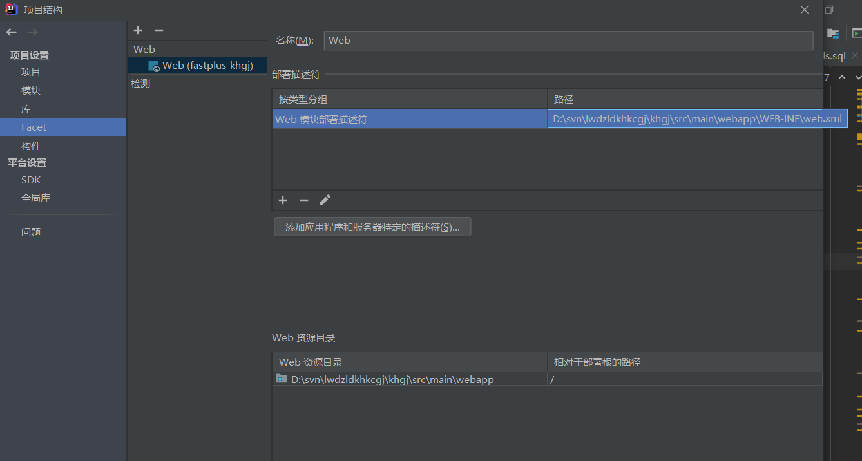862x461 pixels.
Task: Click inside the 名称 Web name field
Action: 567,40
